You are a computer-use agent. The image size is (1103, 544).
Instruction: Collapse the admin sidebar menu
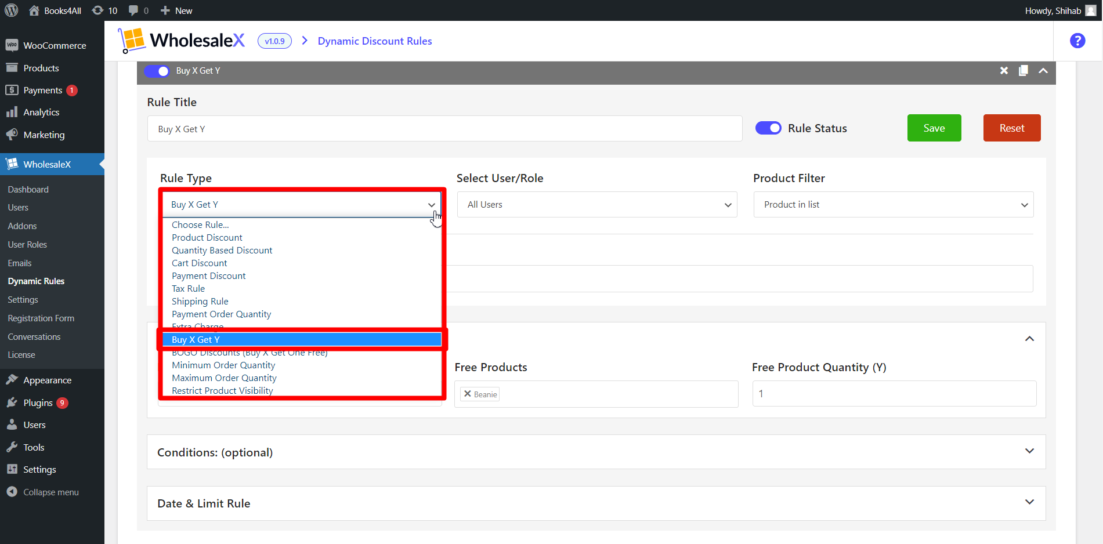(52, 492)
